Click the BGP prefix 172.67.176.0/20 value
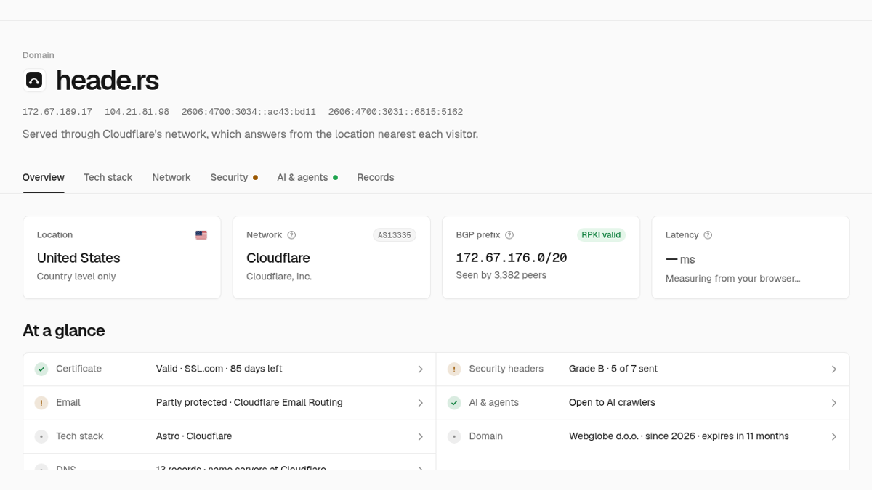This screenshot has width=872, height=490. coord(512,258)
